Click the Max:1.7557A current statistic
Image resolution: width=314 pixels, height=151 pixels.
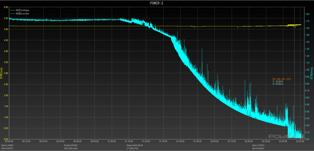259,145
